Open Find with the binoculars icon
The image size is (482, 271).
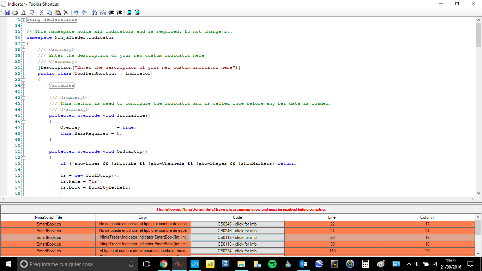(x=94, y=12)
